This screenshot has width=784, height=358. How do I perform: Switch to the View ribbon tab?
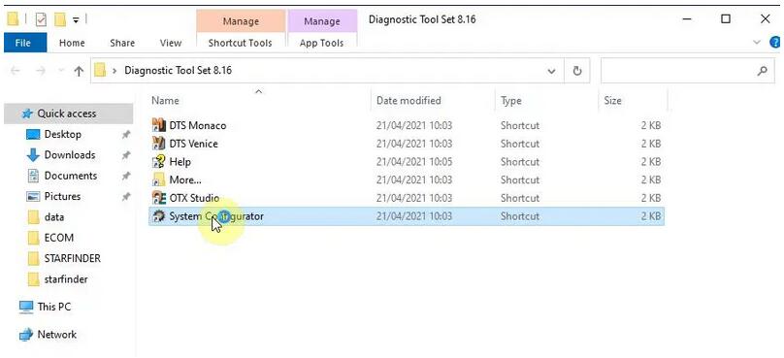point(171,43)
